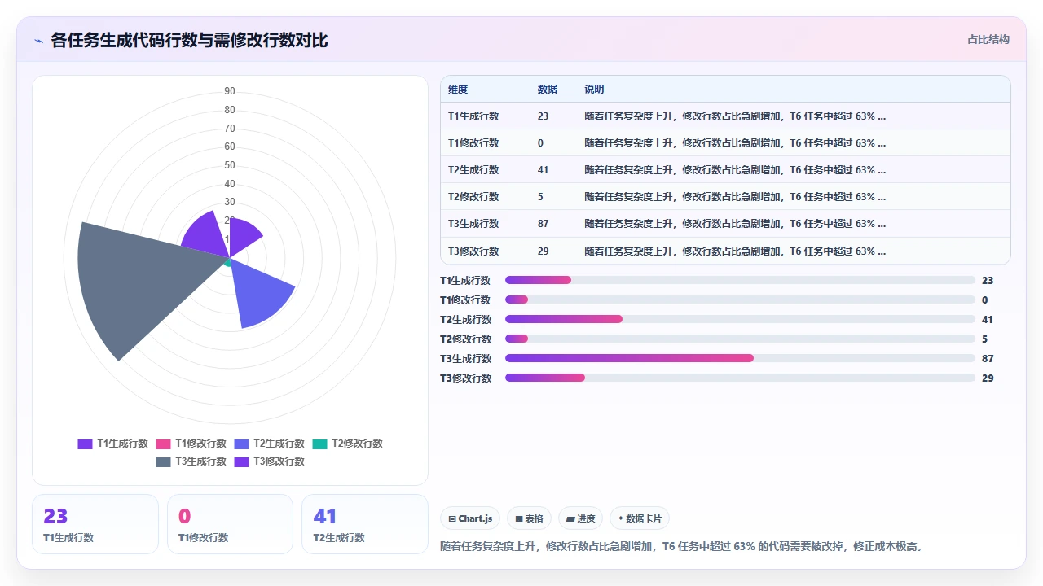
Task: Click the icon beside the chart title
Action: tap(38, 40)
